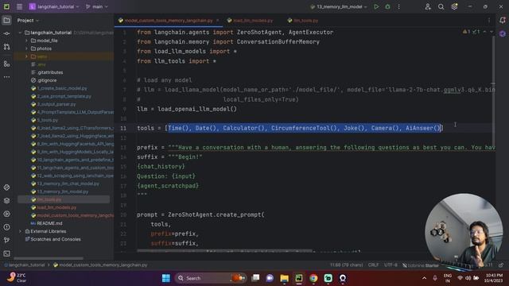Open Google Chrome from taskbar

pyautogui.click(x=313, y=278)
